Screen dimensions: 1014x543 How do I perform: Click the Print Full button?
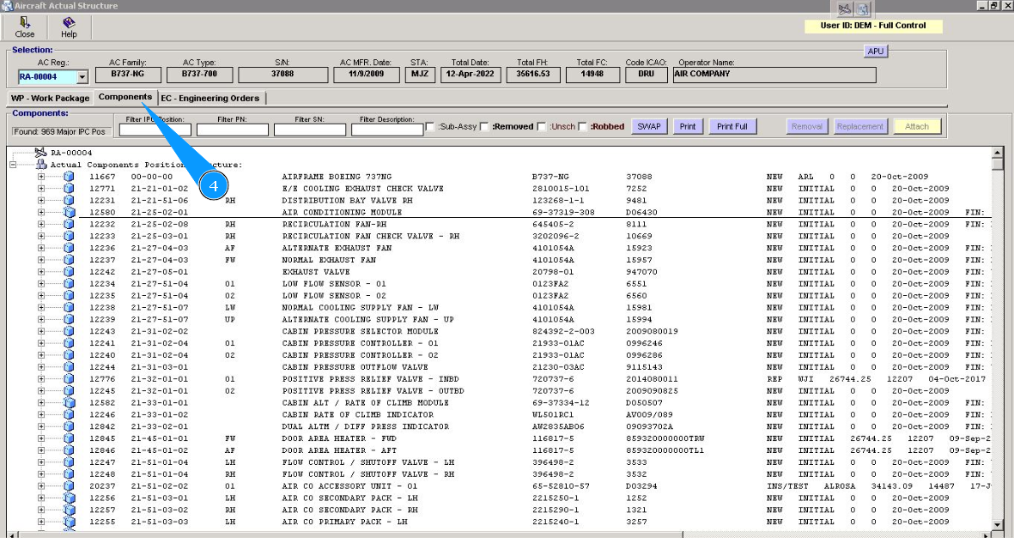pos(732,126)
